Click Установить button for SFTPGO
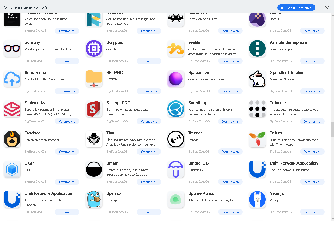334x227 pixels. click(x=149, y=91)
